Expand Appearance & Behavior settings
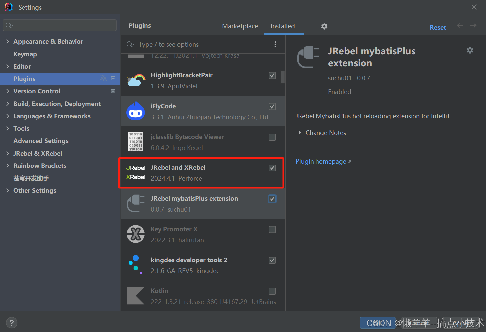Viewport: 486px width, 332px height. [8, 41]
